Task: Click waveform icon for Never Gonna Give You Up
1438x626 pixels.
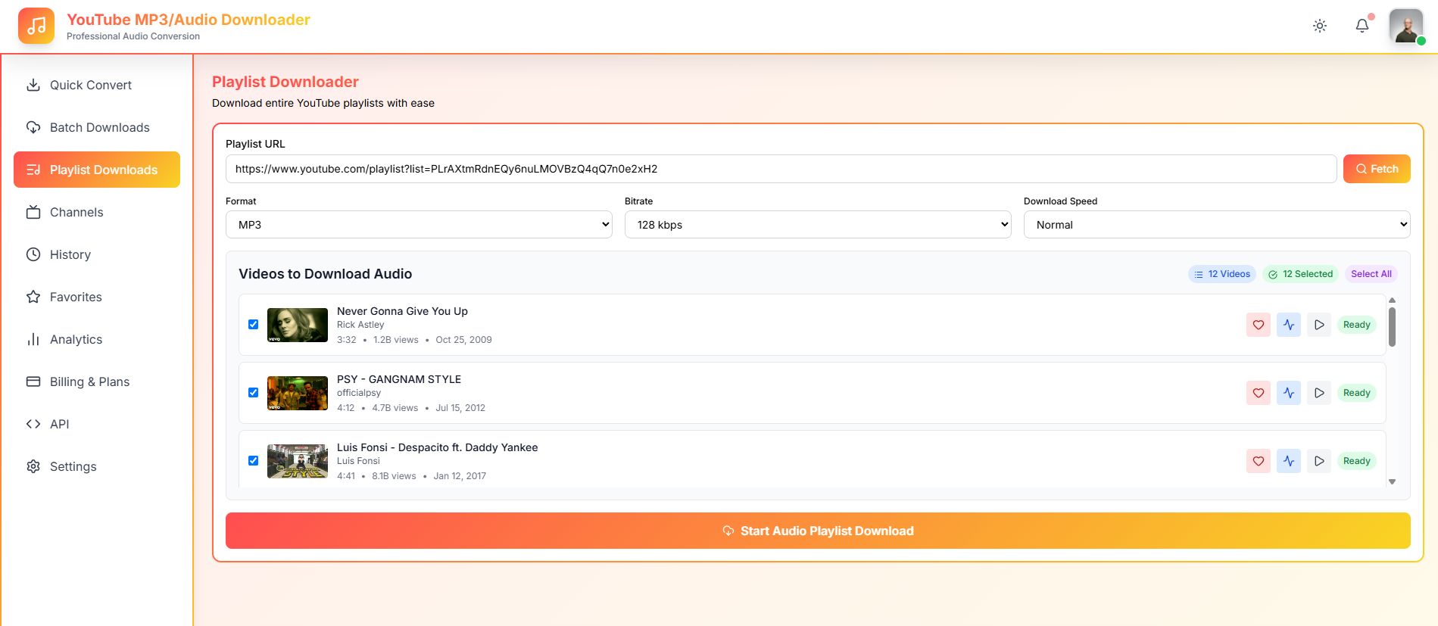Action: (1289, 325)
